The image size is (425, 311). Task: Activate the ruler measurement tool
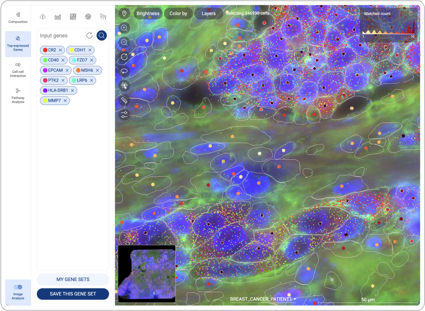point(124,100)
